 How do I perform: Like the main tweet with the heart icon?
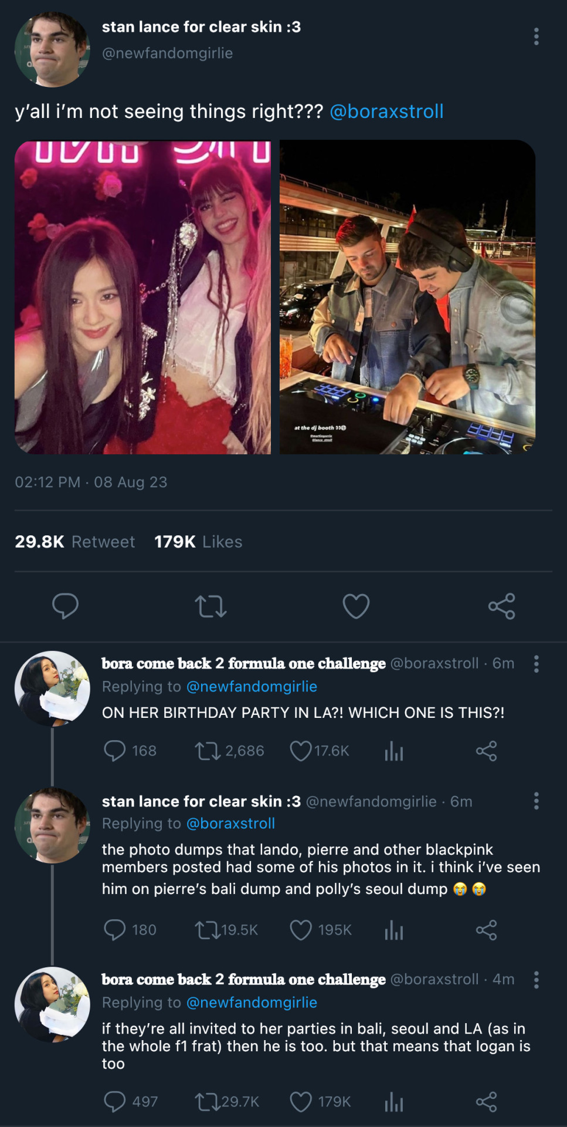tap(356, 606)
